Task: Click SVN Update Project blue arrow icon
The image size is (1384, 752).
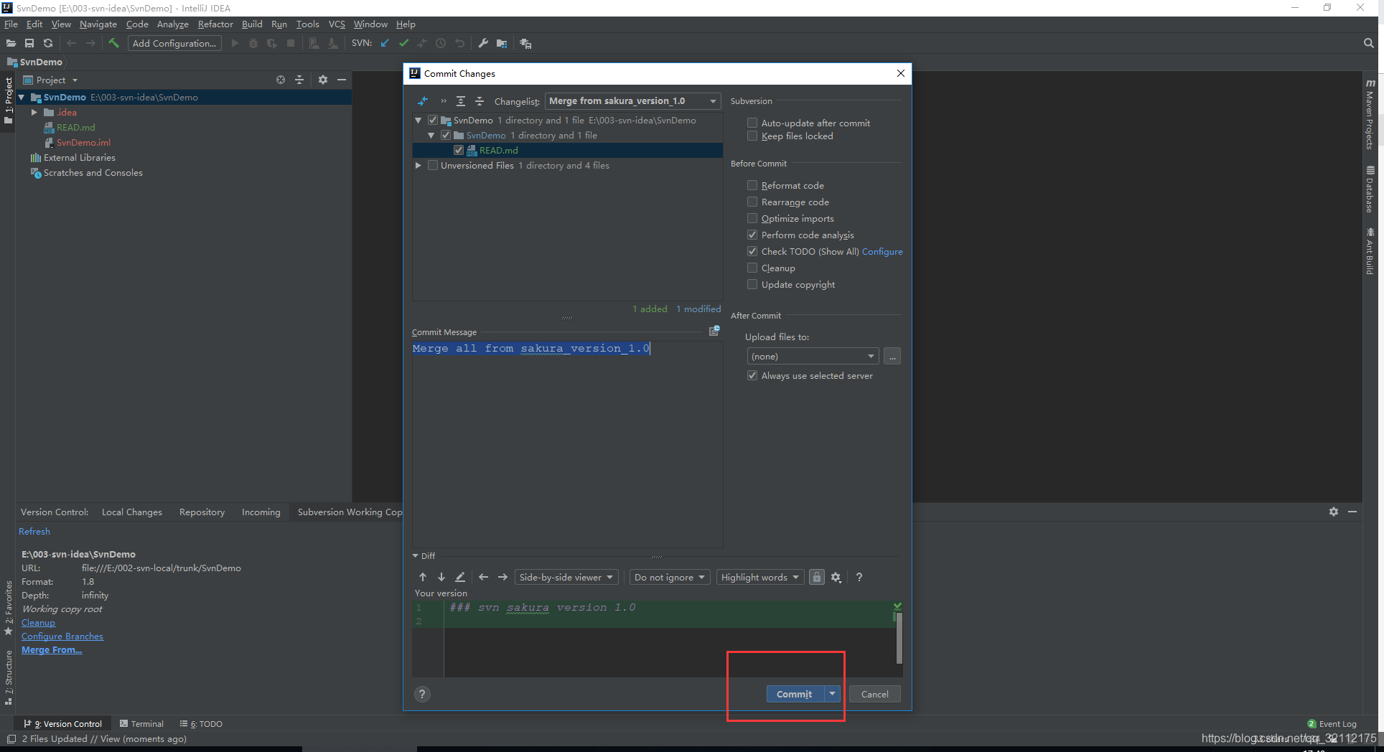Action: click(x=385, y=43)
